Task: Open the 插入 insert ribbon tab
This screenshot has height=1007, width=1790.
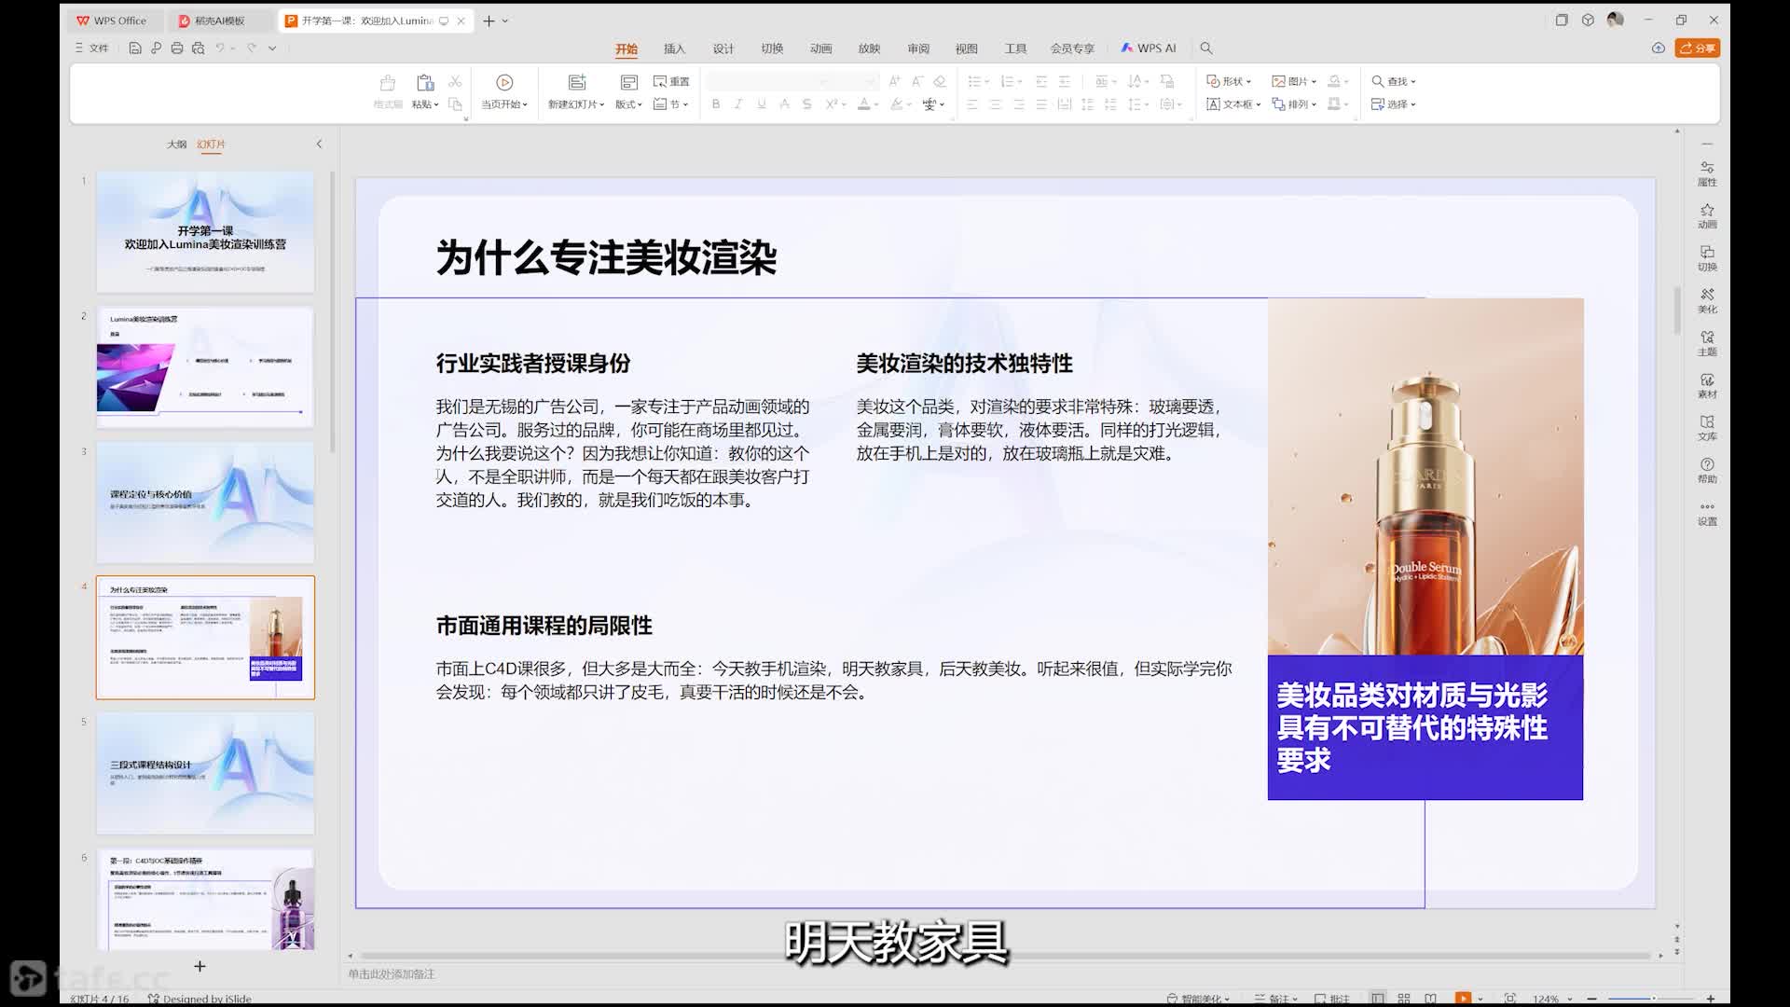Action: pos(674,48)
